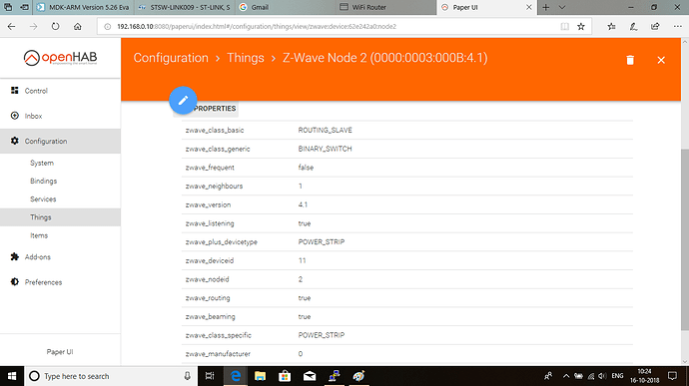Click the blue pencil edit button
The height and width of the screenshot is (386, 689).
[x=183, y=100]
